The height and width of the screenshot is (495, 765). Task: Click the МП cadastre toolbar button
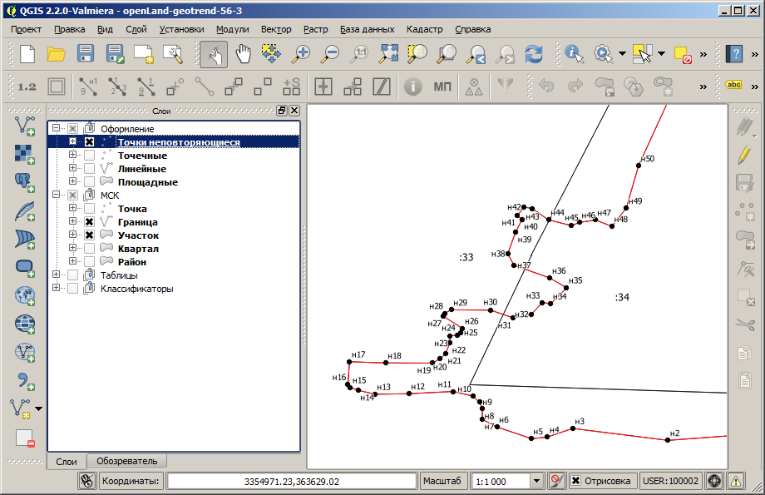coord(442,87)
